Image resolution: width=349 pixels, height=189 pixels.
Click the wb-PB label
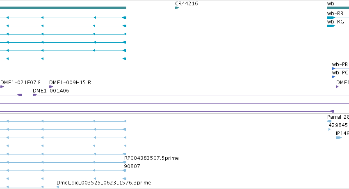340,65
